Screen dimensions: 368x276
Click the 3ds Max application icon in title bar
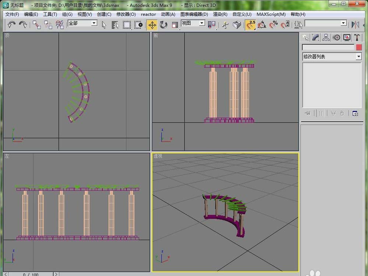(6, 5)
